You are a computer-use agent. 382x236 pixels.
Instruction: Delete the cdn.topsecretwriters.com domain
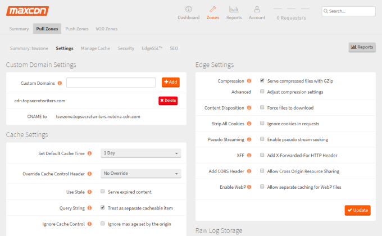click(168, 101)
